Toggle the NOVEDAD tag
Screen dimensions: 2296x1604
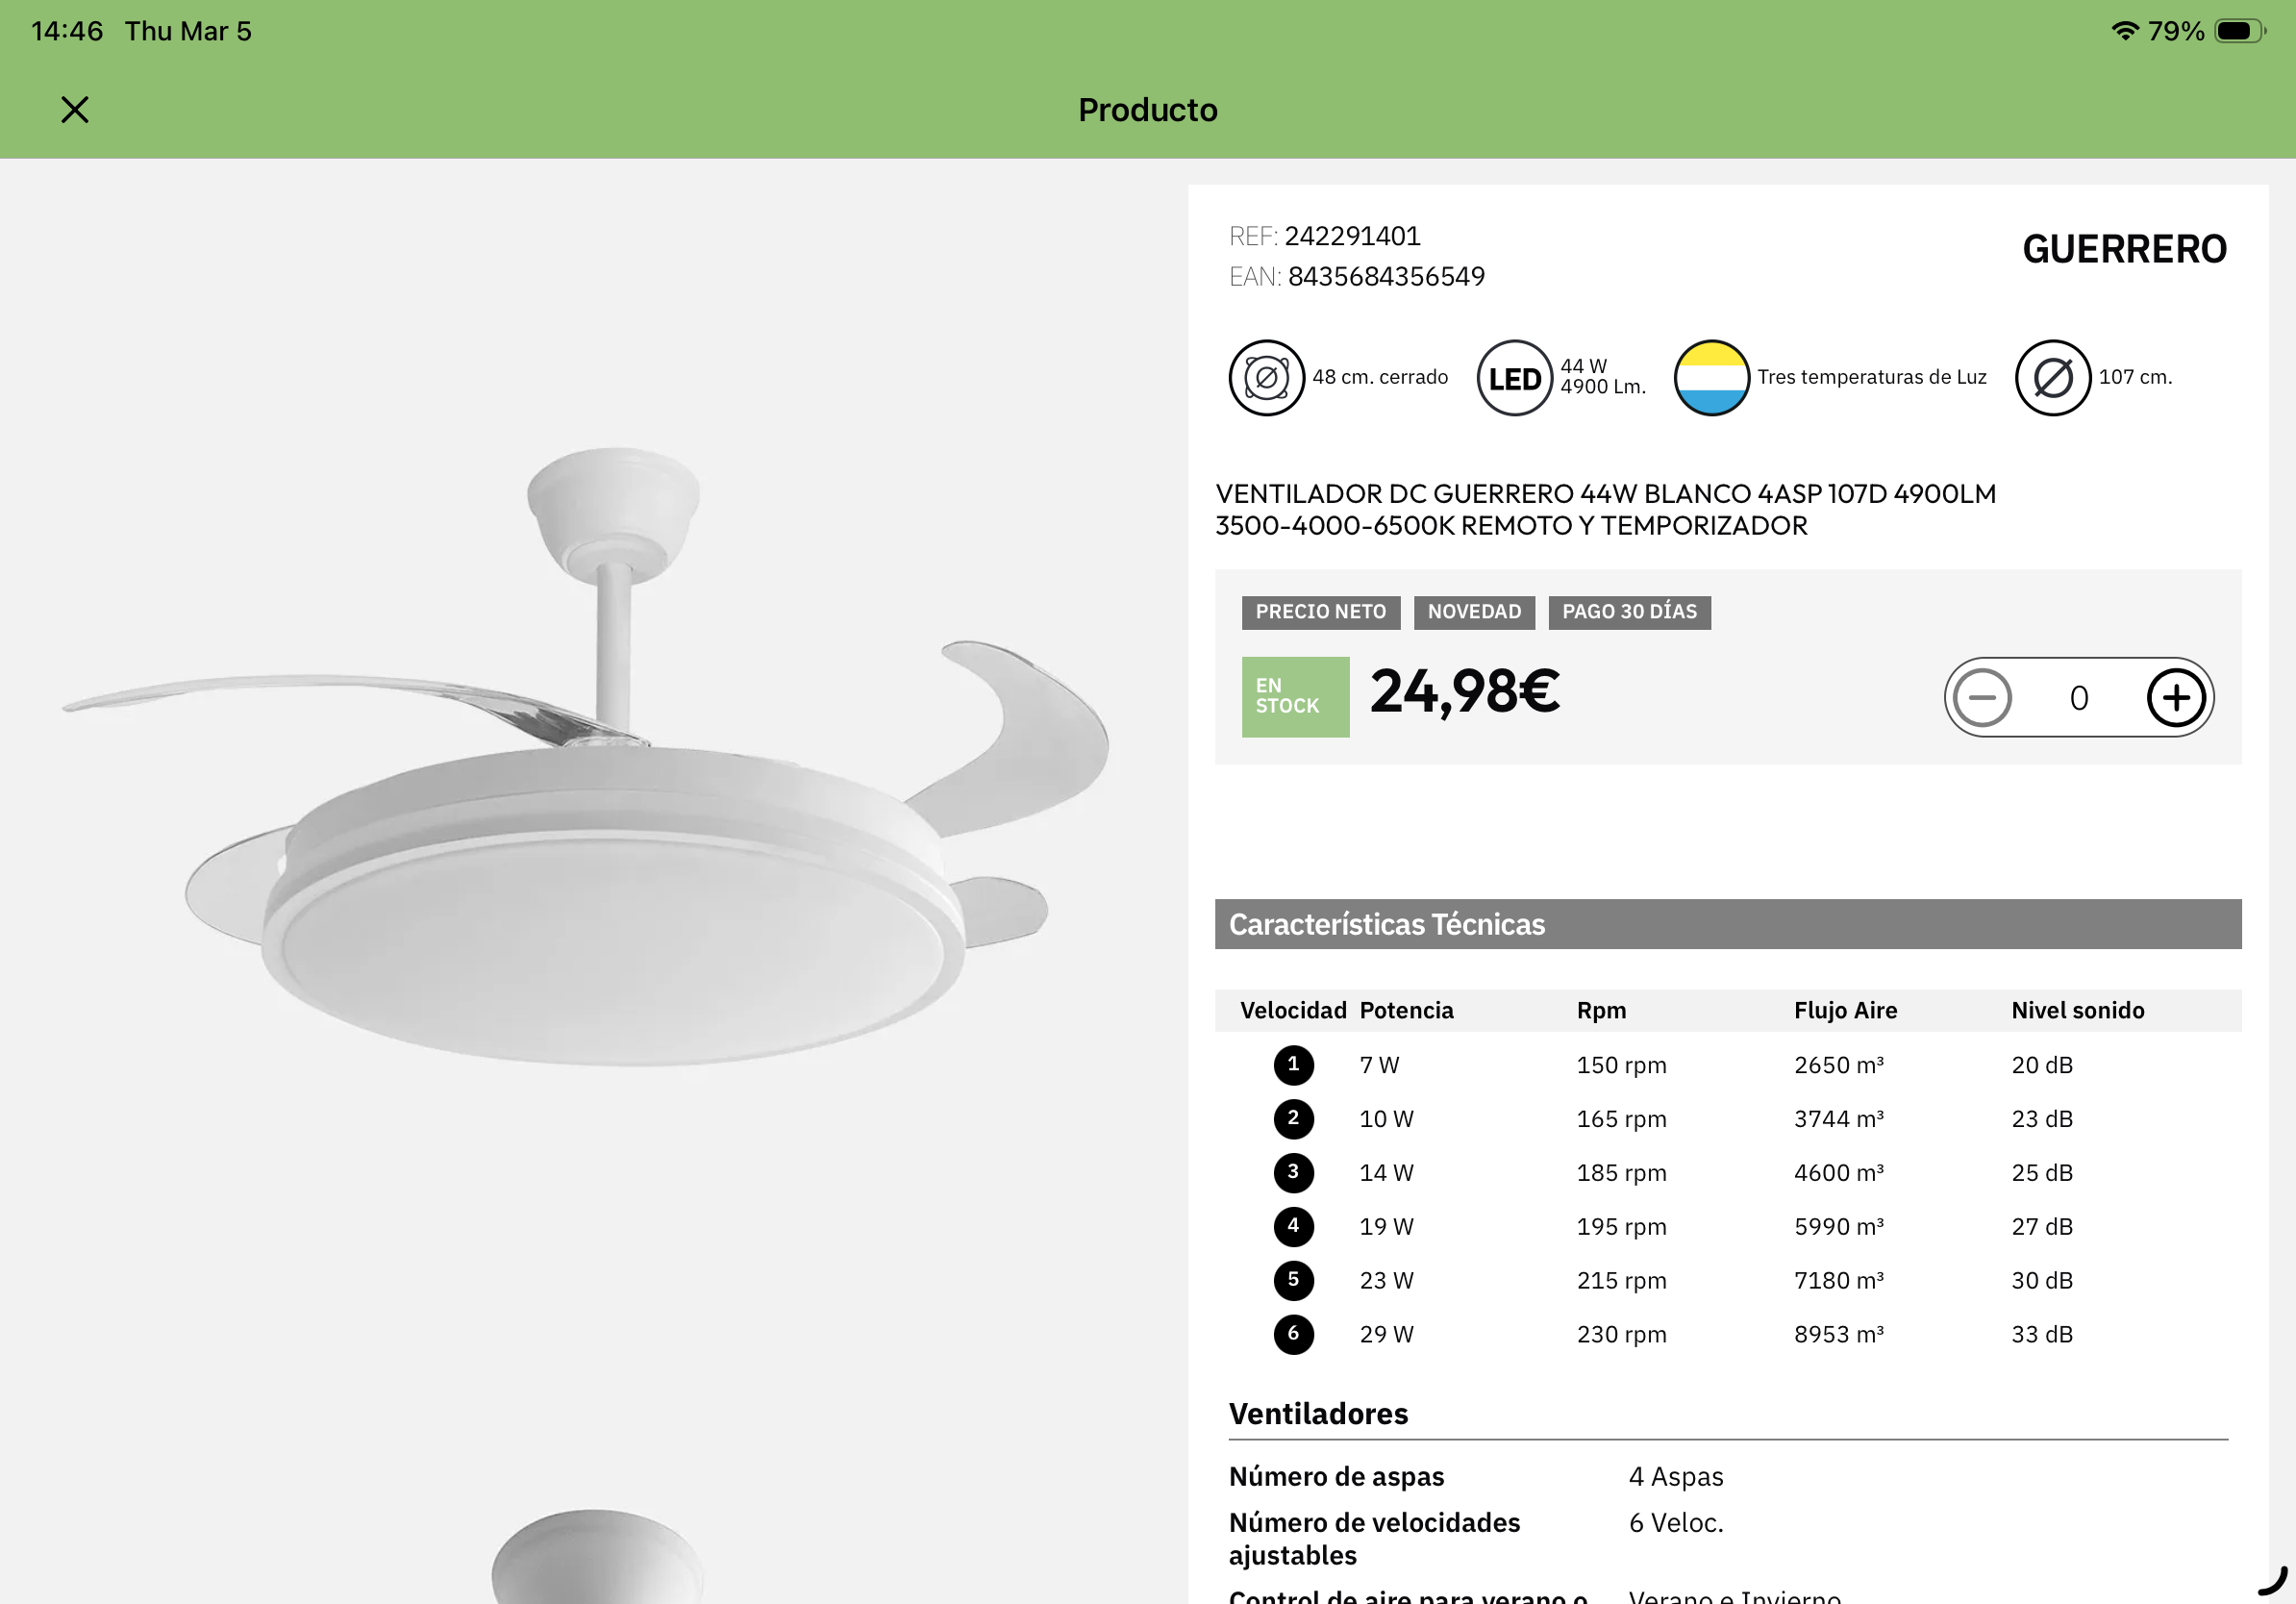(x=1474, y=612)
